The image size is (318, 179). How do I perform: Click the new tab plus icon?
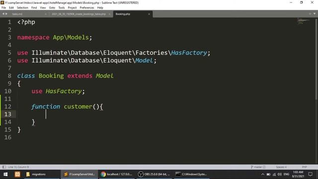[x=310, y=14]
